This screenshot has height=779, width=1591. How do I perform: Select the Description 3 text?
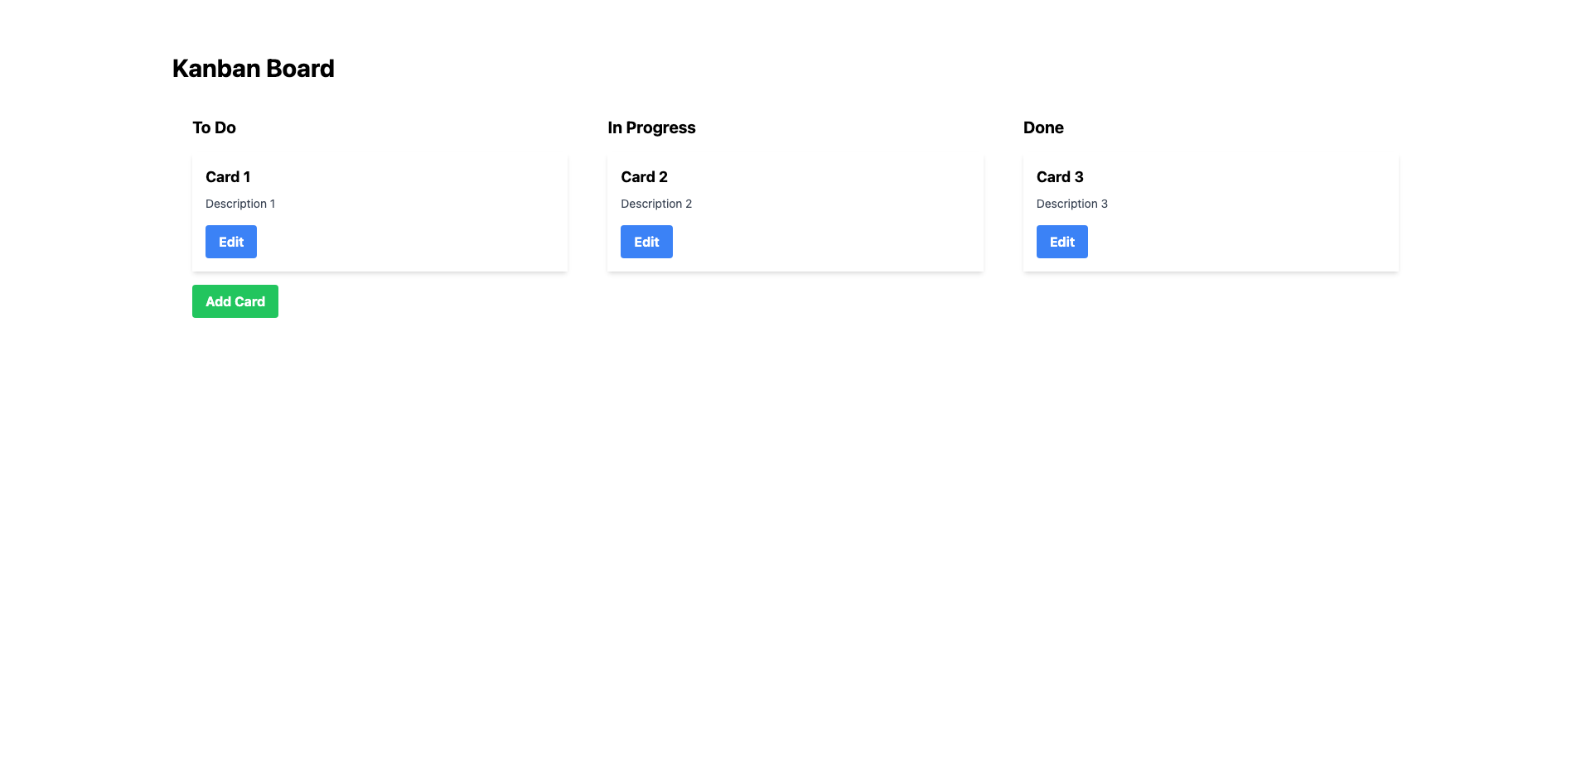pos(1071,204)
